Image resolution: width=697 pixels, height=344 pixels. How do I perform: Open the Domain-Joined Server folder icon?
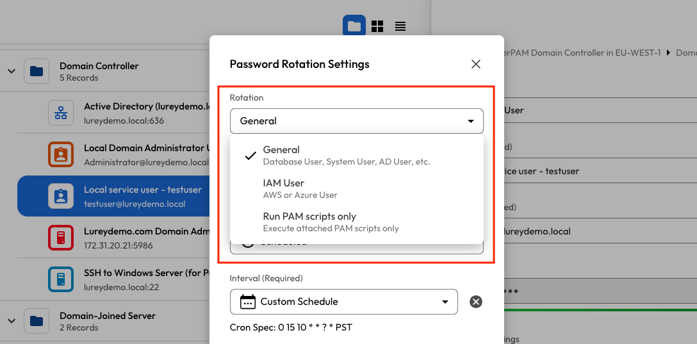pyautogui.click(x=37, y=321)
